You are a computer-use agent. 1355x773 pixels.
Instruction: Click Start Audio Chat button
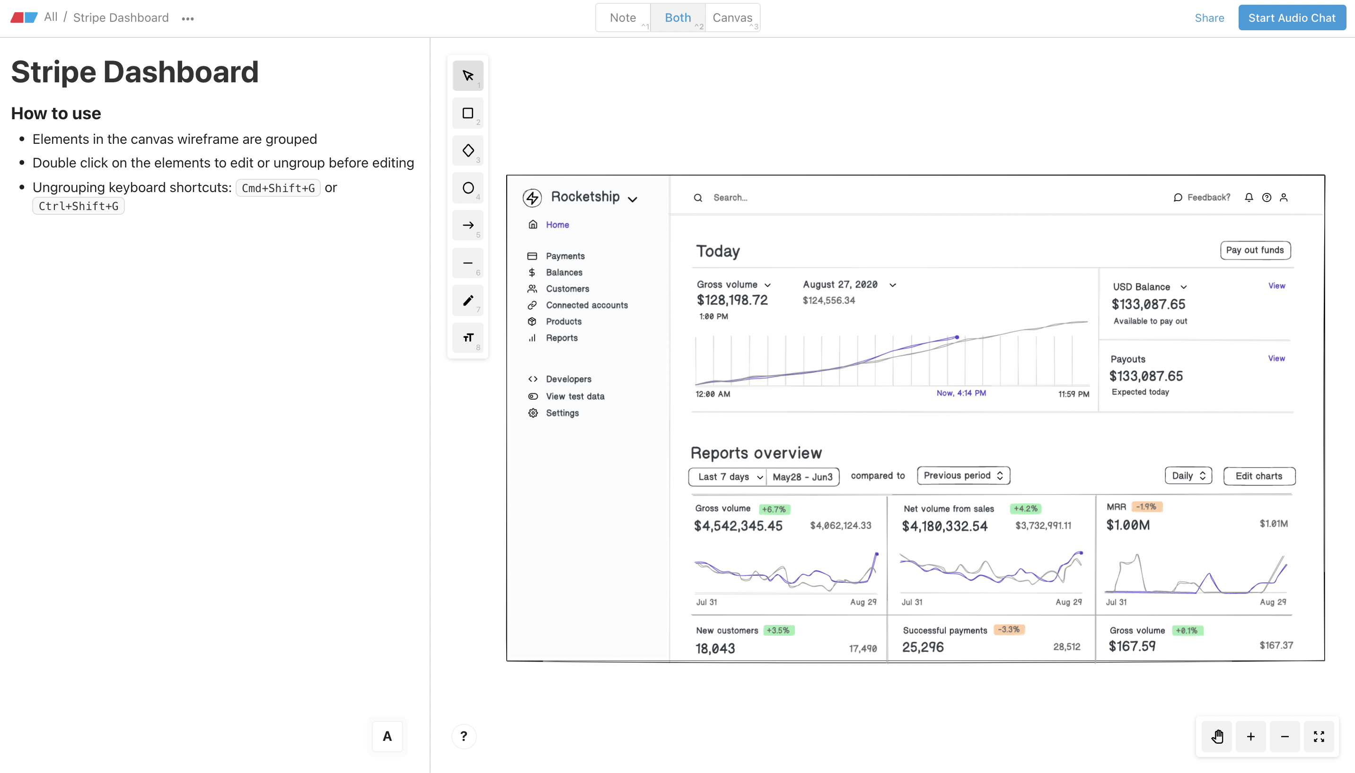point(1292,18)
